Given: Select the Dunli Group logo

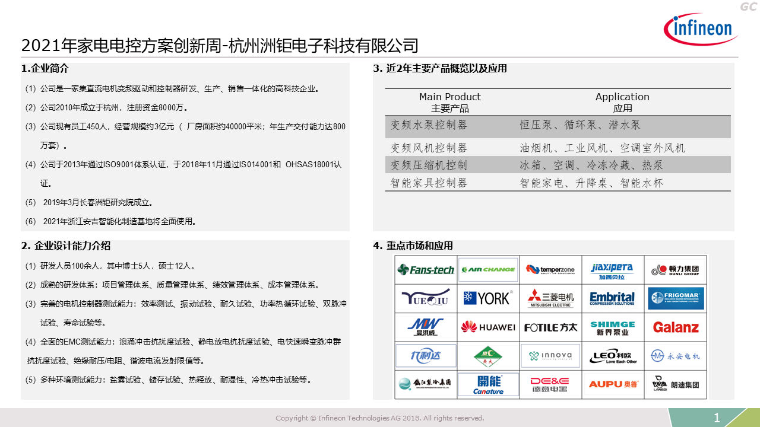Looking at the screenshot, I should 675,270.
